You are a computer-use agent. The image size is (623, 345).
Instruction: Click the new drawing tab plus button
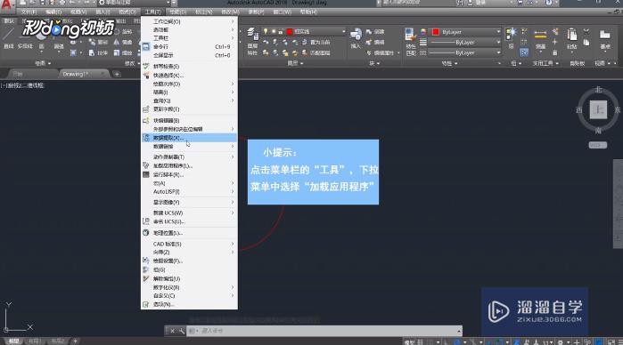(117, 74)
